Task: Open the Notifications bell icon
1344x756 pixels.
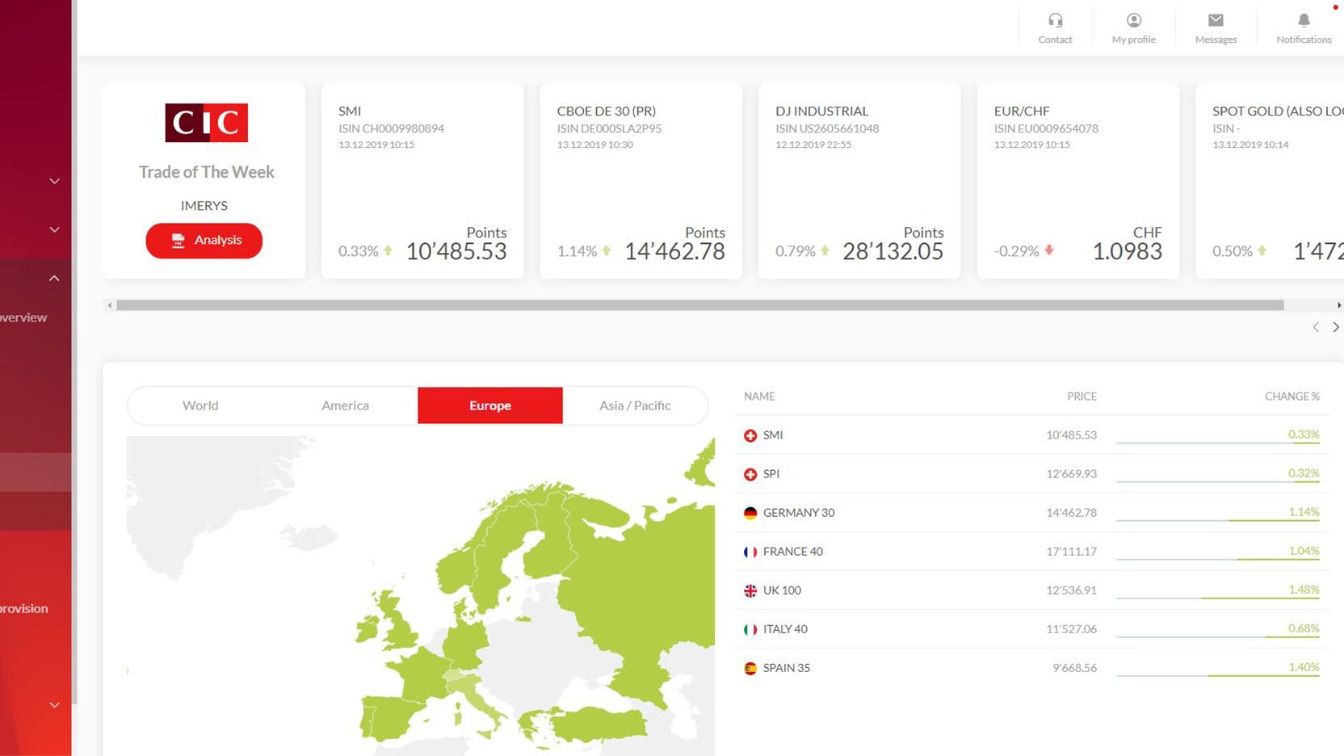Action: click(1304, 21)
